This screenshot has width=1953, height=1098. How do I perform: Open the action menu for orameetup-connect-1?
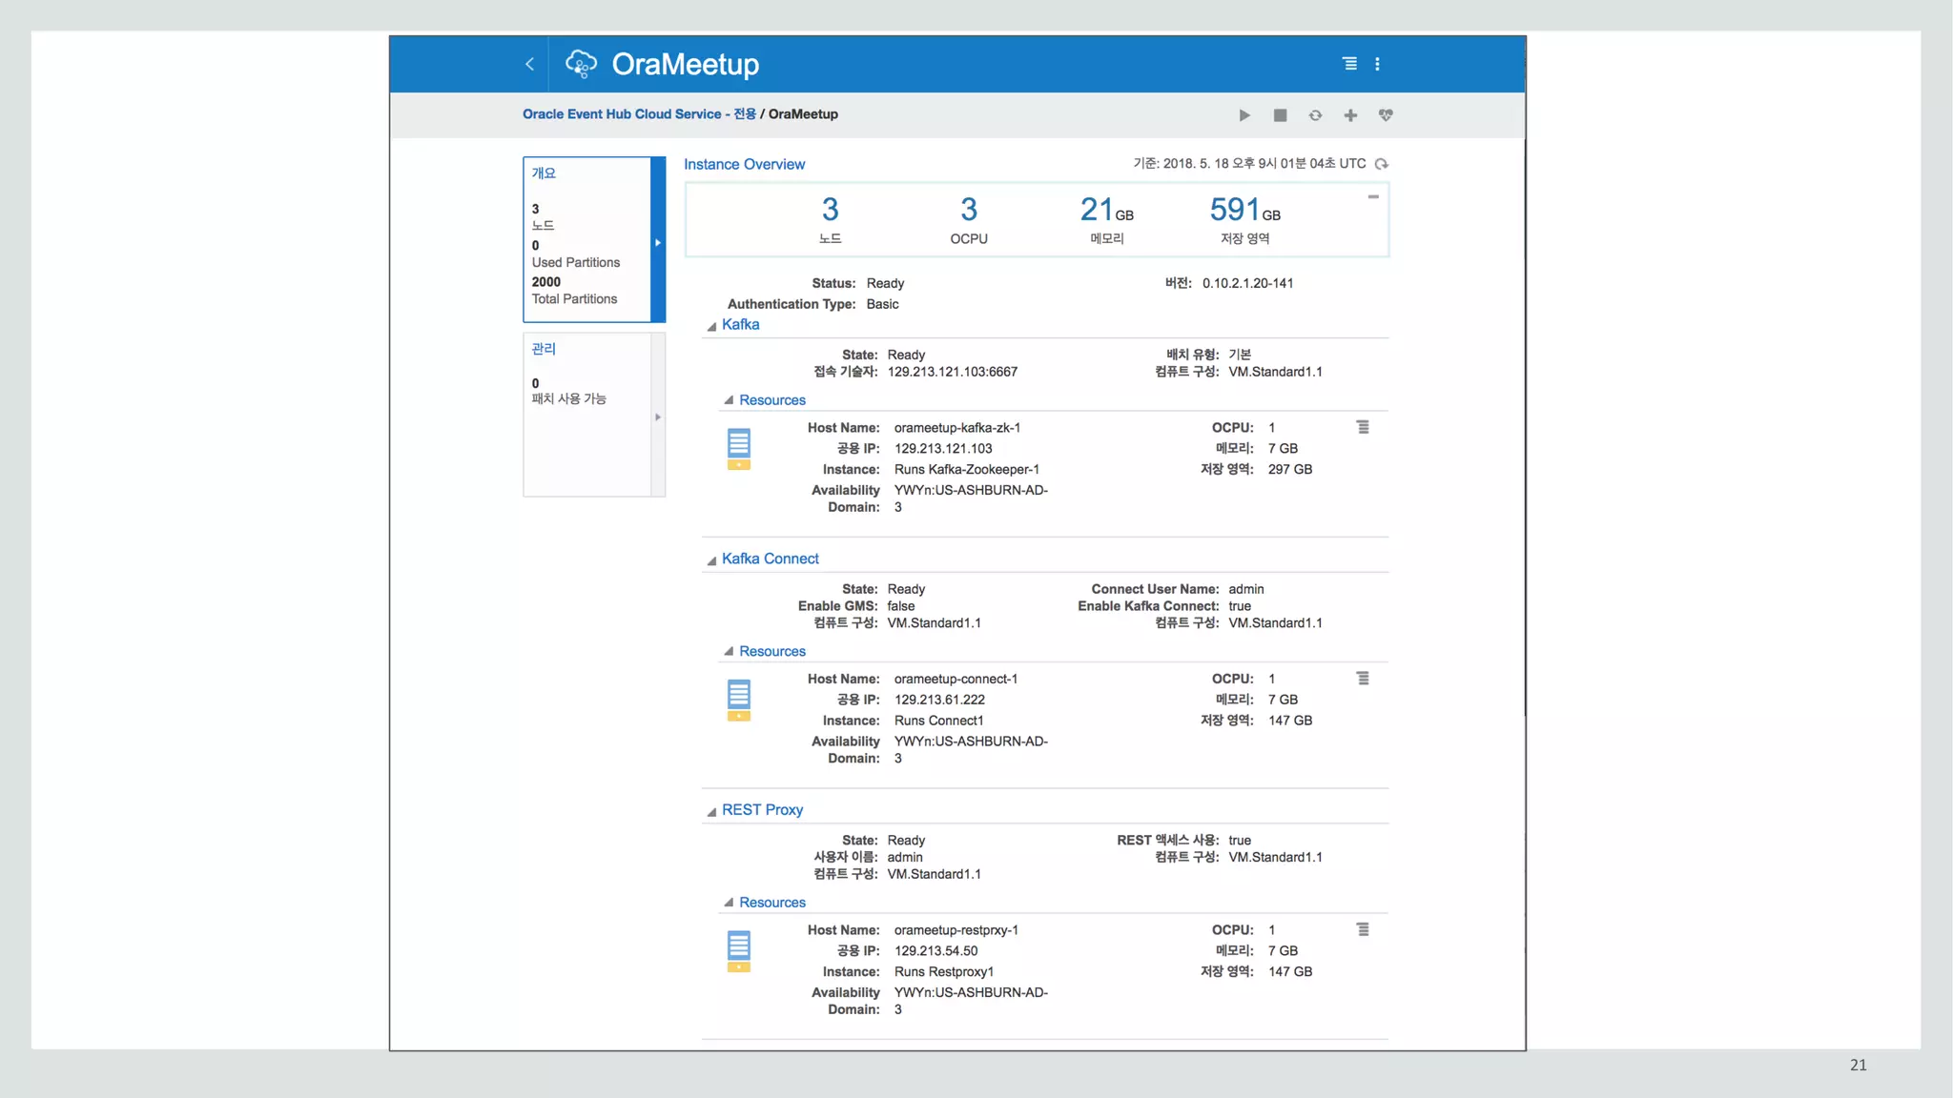point(1363,679)
